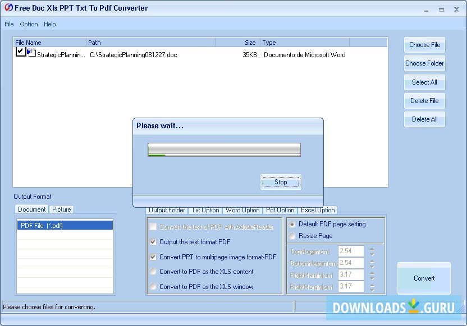Switch to the Word Option tab

(242, 210)
